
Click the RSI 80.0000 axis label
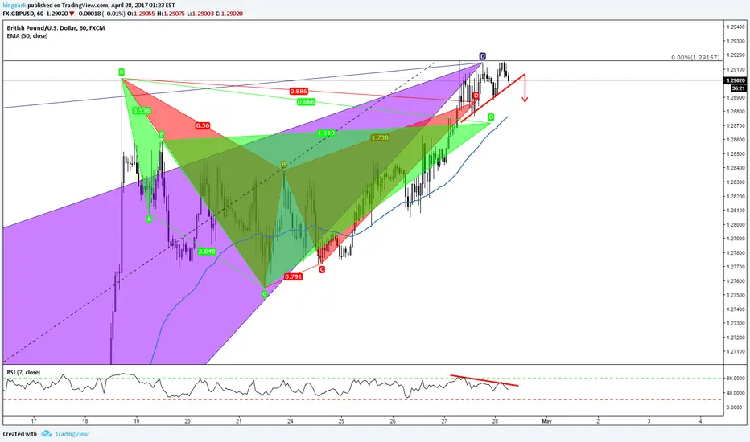[x=736, y=379]
